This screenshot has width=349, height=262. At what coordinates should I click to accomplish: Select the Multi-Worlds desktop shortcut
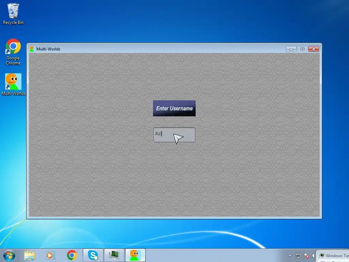tap(13, 85)
